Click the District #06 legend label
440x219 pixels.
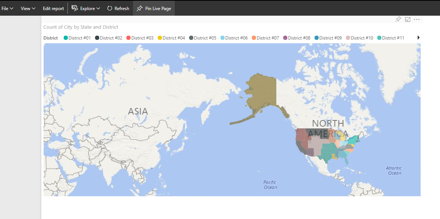(x=237, y=38)
